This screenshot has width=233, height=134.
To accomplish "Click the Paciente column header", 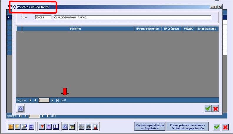I will 75,29.
